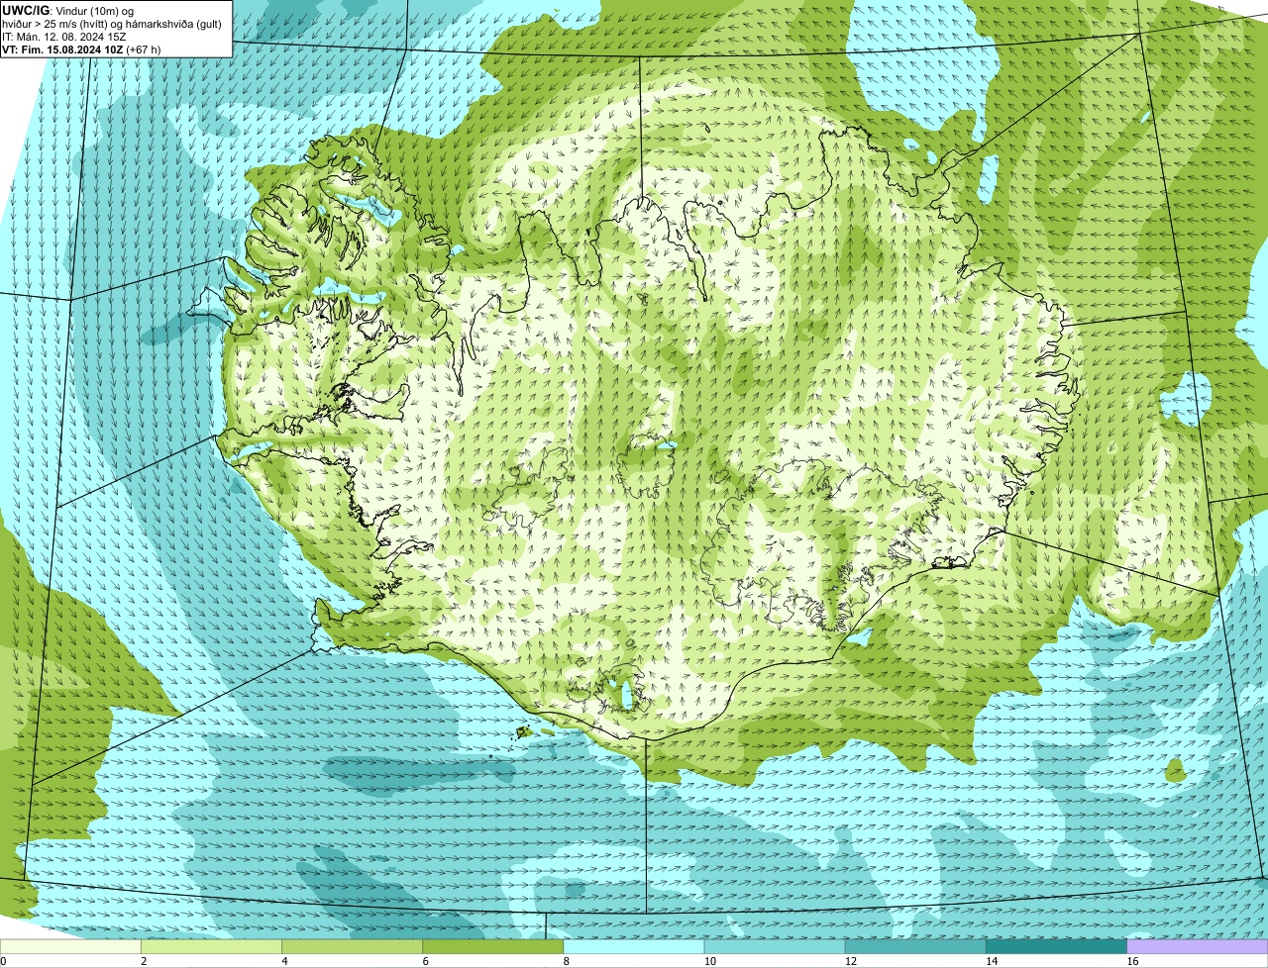Click the legend scale label '0'
The image size is (1268, 968).
point(3,961)
